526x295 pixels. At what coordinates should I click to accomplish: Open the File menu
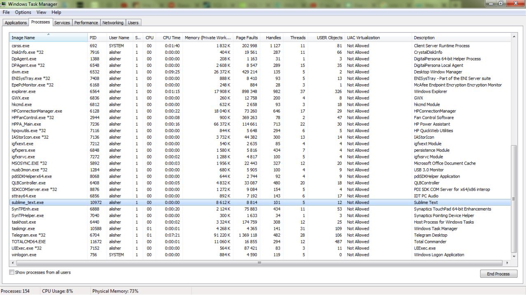pyautogui.click(x=6, y=12)
